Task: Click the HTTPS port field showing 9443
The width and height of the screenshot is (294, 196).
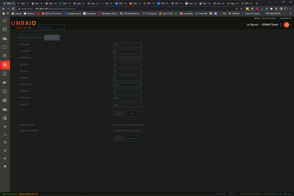Action: [127, 98]
